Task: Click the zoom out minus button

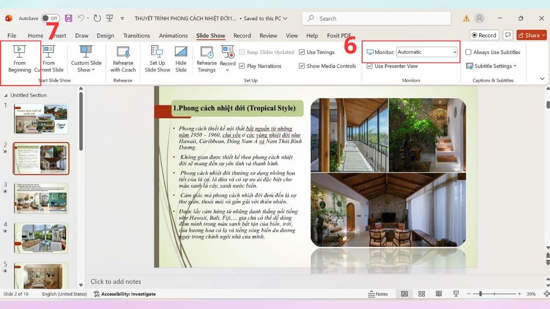Action: 468,294
